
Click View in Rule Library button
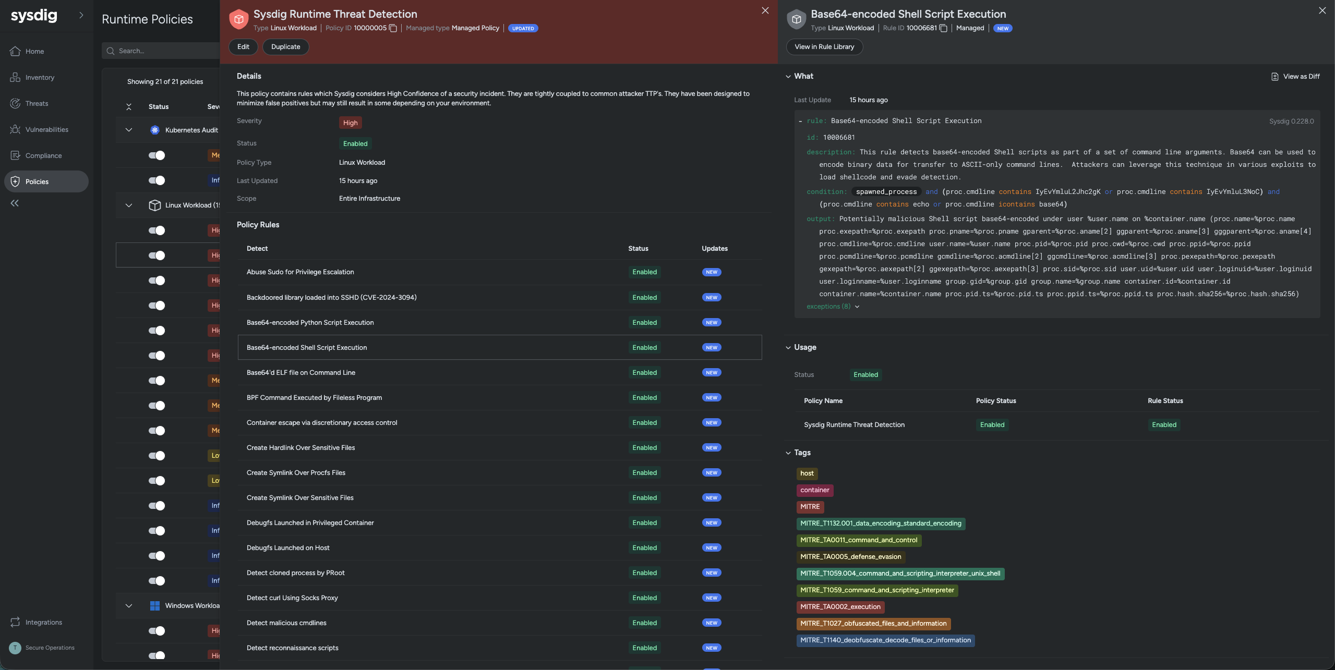(824, 47)
